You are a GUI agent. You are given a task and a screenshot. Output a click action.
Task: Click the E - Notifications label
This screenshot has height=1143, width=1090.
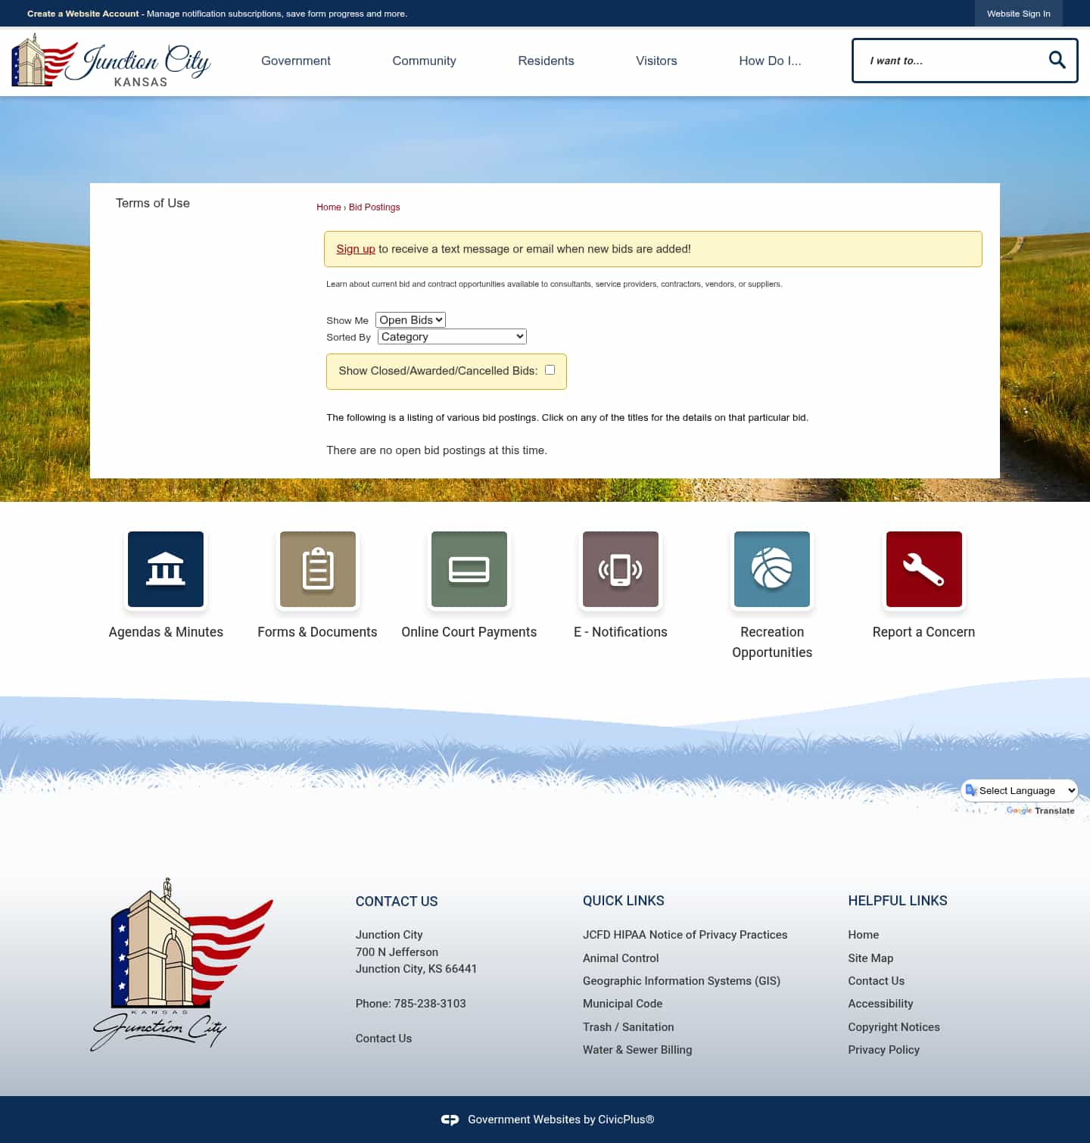tap(621, 632)
